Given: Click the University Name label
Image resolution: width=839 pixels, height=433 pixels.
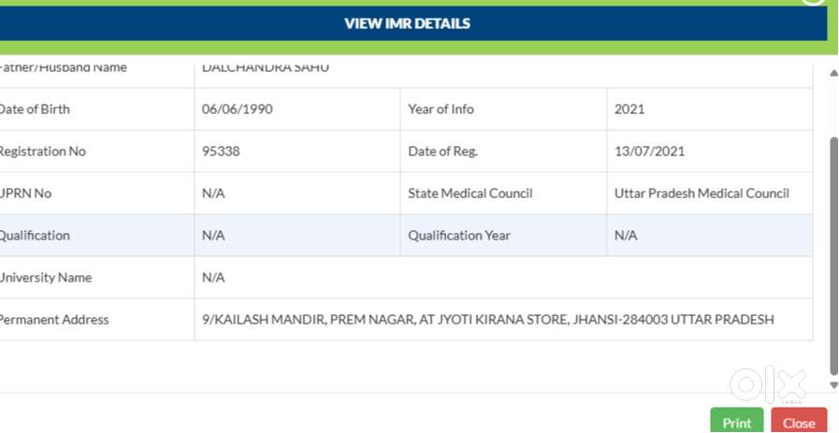Looking at the screenshot, I should (x=45, y=278).
